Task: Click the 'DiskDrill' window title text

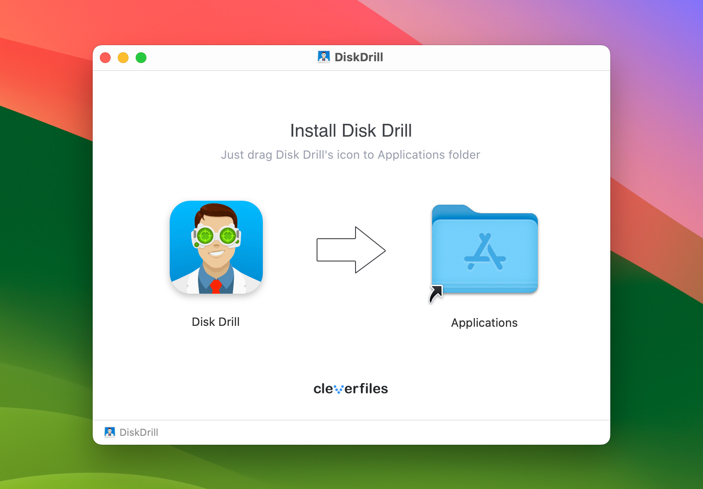Action: click(359, 57)
